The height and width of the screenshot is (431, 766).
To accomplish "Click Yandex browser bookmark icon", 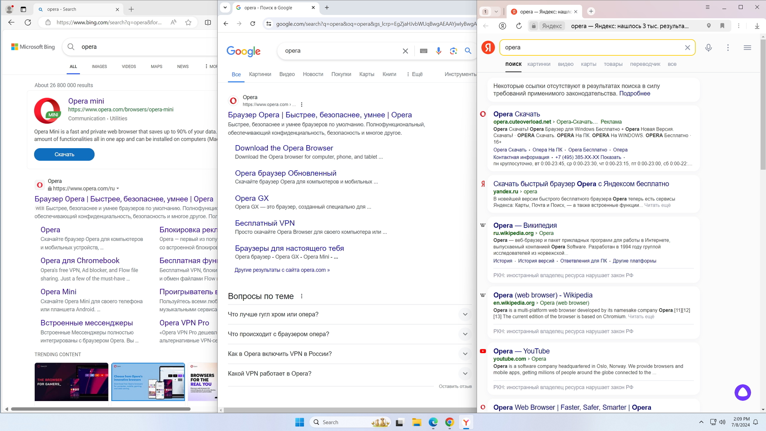I will point(722,26).
